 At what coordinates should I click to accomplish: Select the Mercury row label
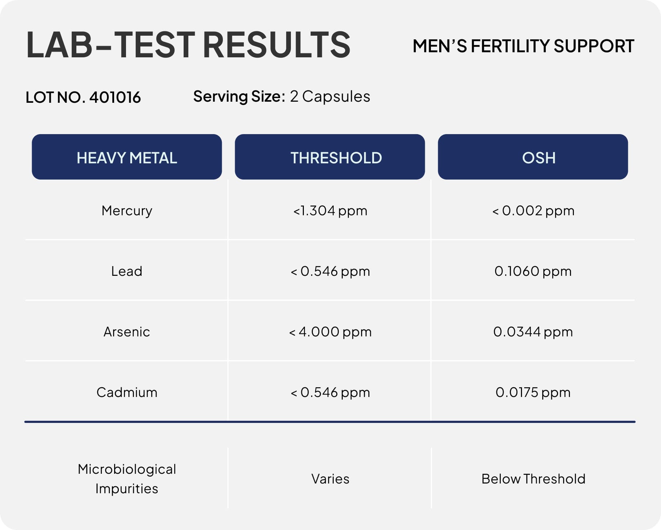[127, 211]
